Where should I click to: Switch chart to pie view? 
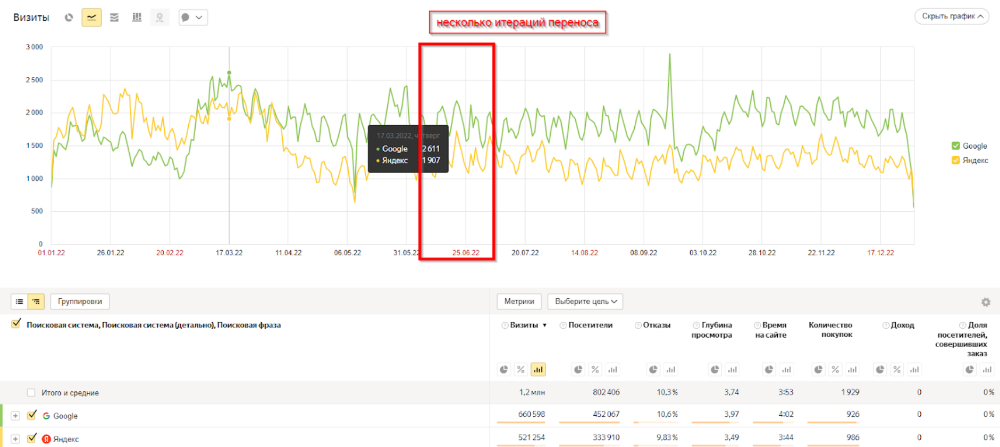tap(69, 18)
